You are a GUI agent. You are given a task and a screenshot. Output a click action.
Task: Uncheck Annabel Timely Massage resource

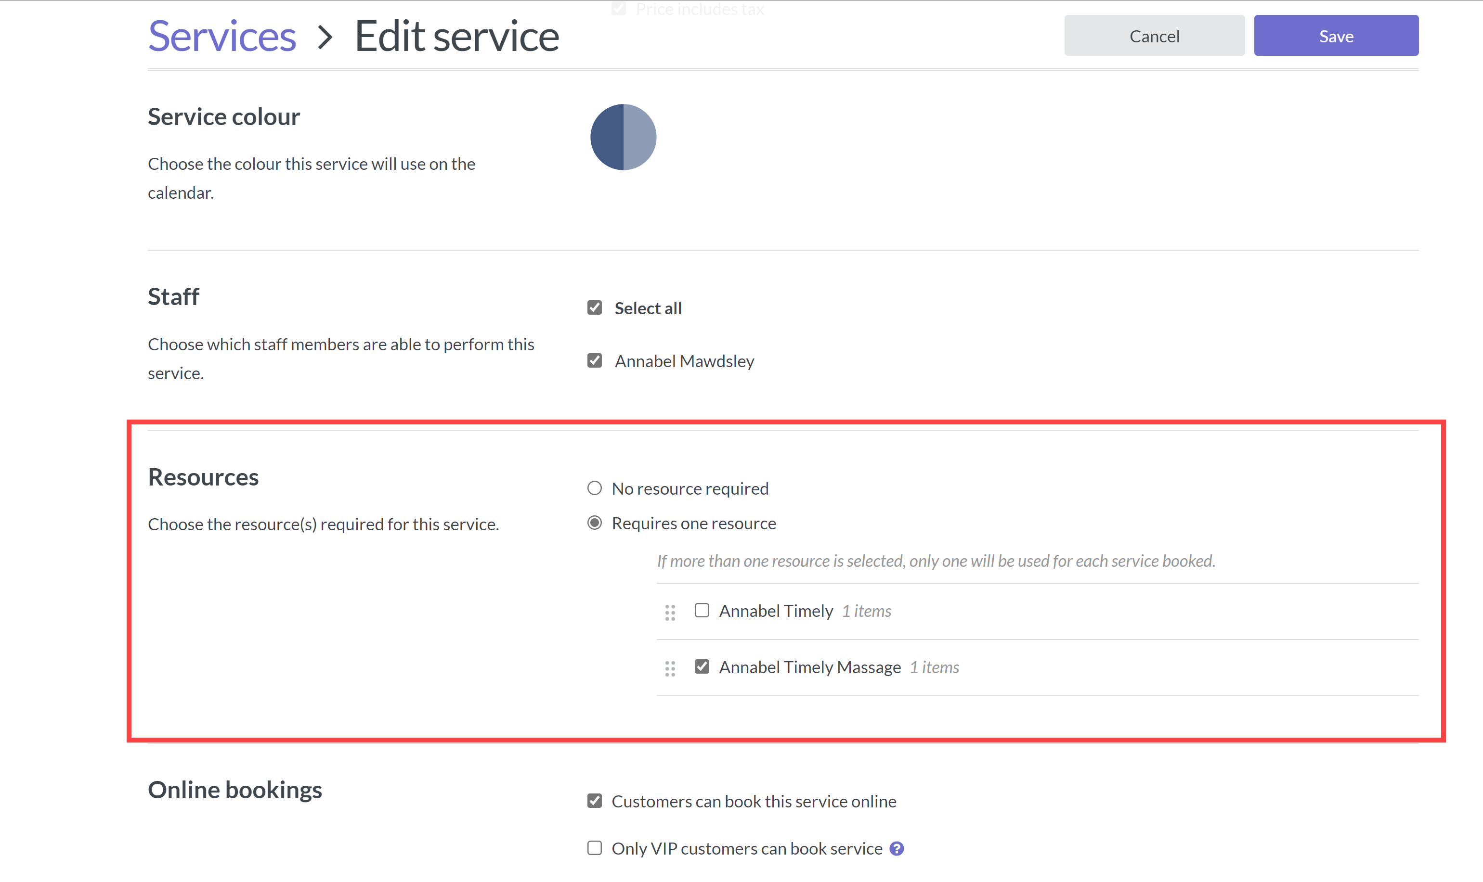click(x=702, y=667)
